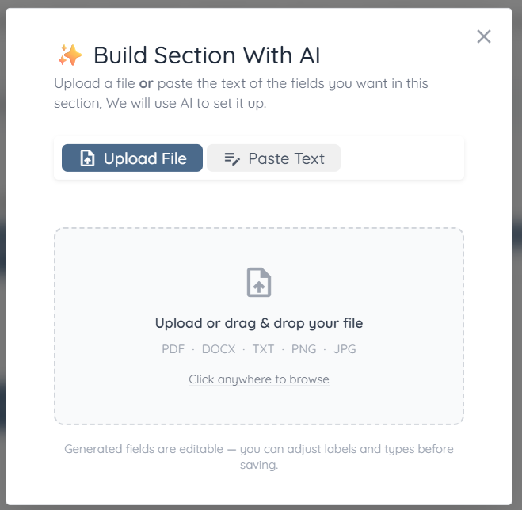
Task: Click the PNG format label
Action: click(304, 349)
